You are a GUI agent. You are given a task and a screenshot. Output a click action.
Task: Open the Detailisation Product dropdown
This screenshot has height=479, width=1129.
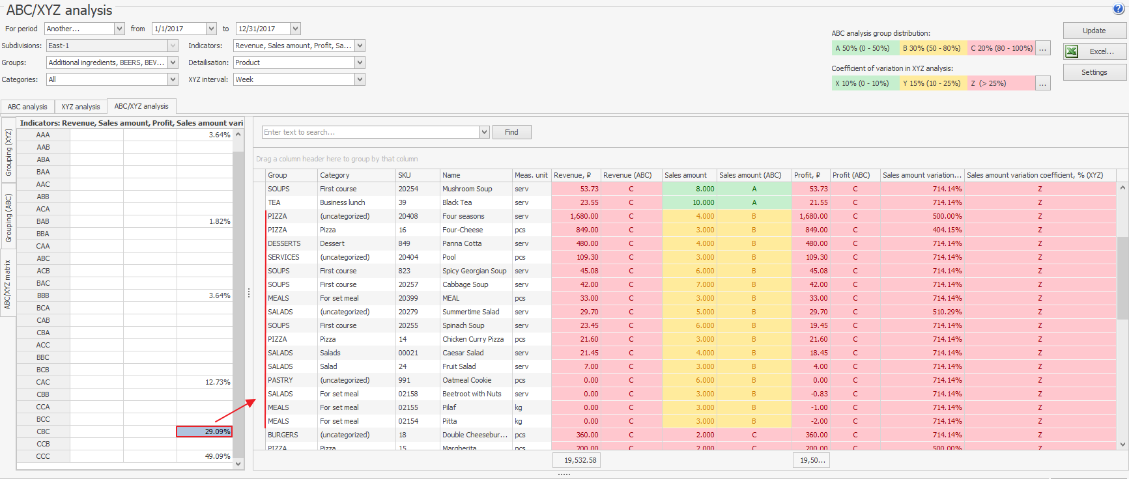(x=360, y=62)
